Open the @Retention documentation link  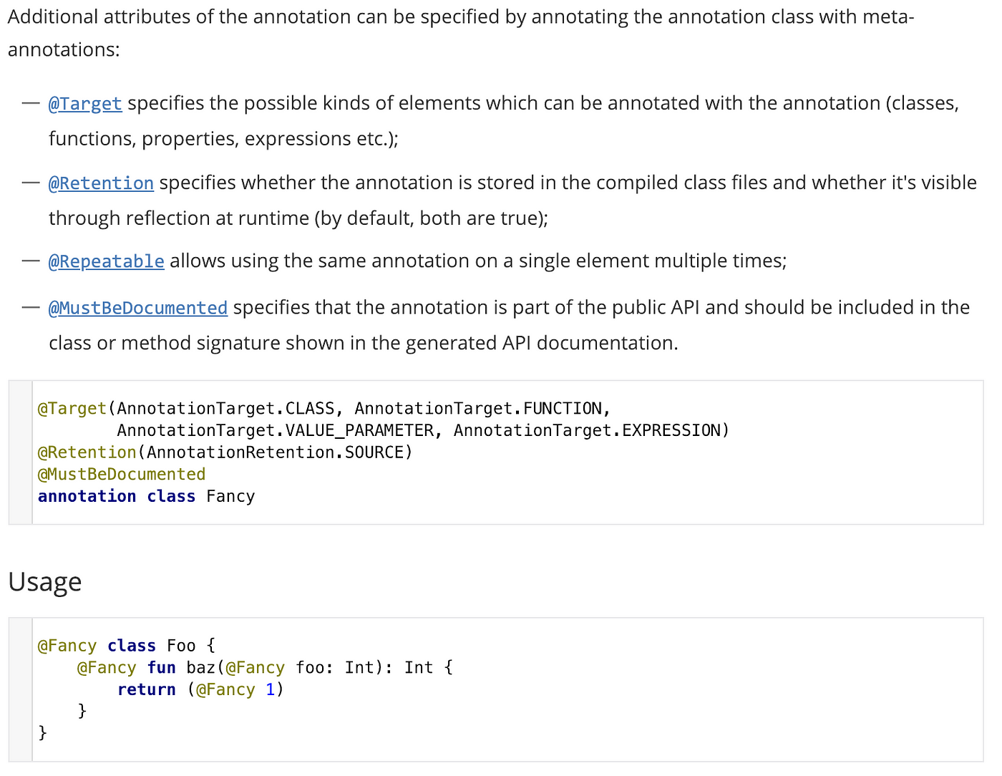pos(101,183)
